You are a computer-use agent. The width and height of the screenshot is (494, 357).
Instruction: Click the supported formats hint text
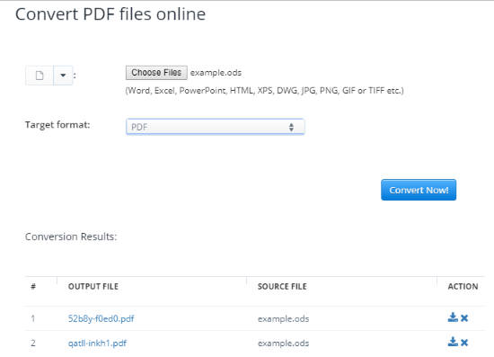[x=264, y=91]
